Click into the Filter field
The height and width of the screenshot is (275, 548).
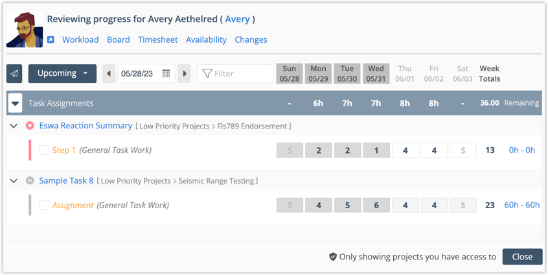click(x=240, y=74)
